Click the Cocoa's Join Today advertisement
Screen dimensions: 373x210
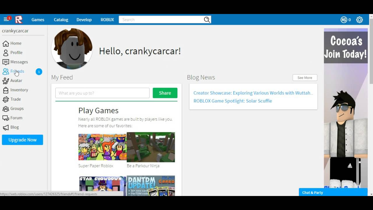346,108
